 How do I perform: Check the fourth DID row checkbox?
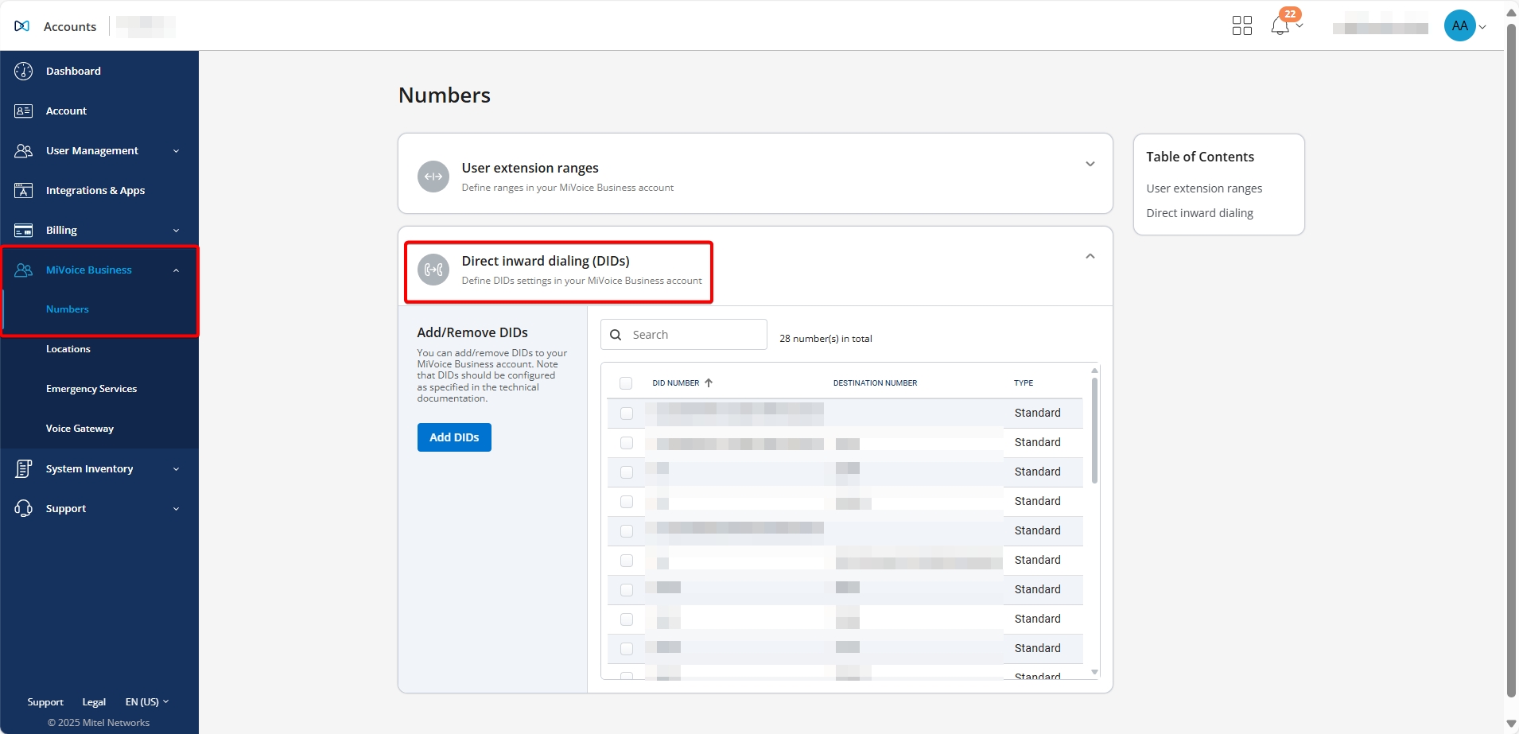(627, 502)
